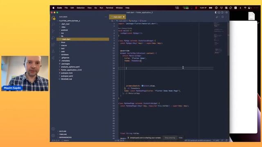Click the Dropbox icon in menu bar
Viewport: 262px width, 147px height.
pyautogui.click(x=221, y=8)
